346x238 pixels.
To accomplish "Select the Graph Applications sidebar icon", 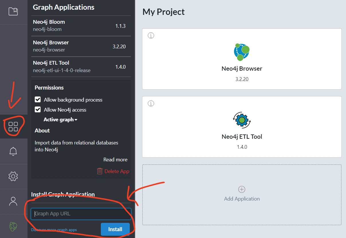I will pyautogui.click(x=13, y=126).
